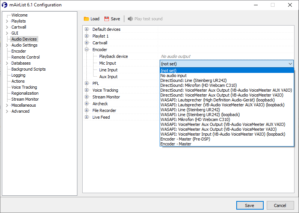Select the Line Input row
The image size is (299, 213).
[108, 70]
